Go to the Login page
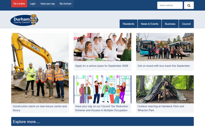The height and width of the screenshot is (128, 205). [33, 4]
